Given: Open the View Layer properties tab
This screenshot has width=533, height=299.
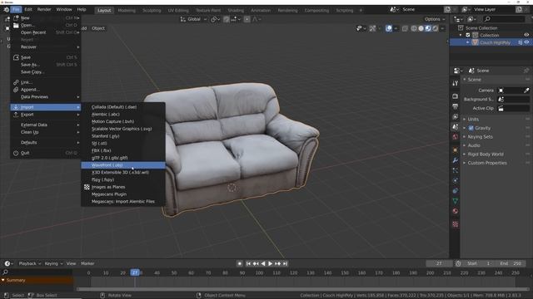Looking at the screenshot, I should pos(456,117).
